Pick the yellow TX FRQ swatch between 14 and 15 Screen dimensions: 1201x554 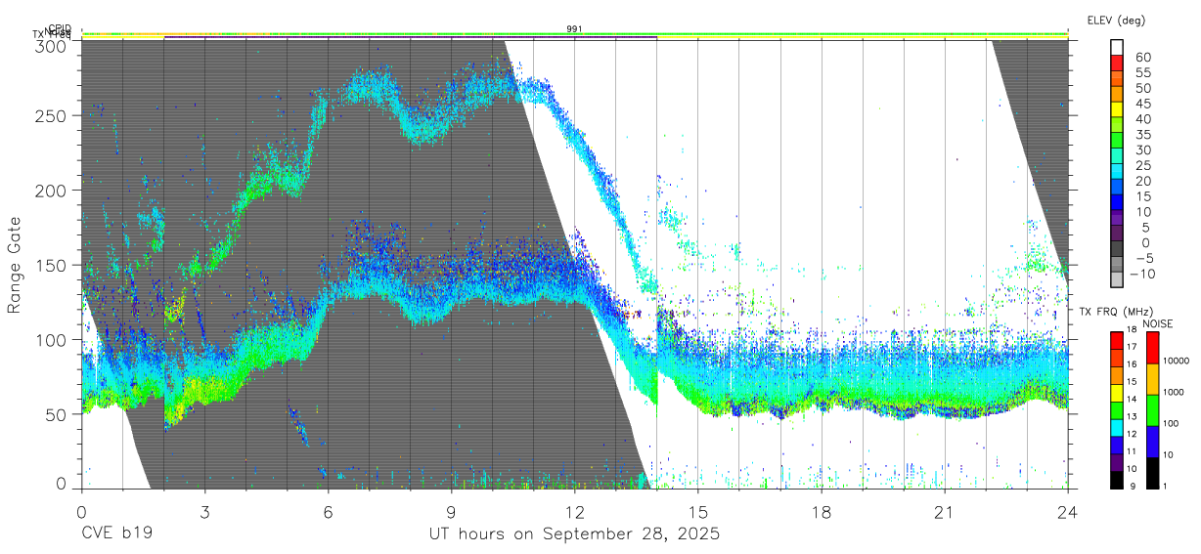pyautogui.click(x=1117, y=392)
